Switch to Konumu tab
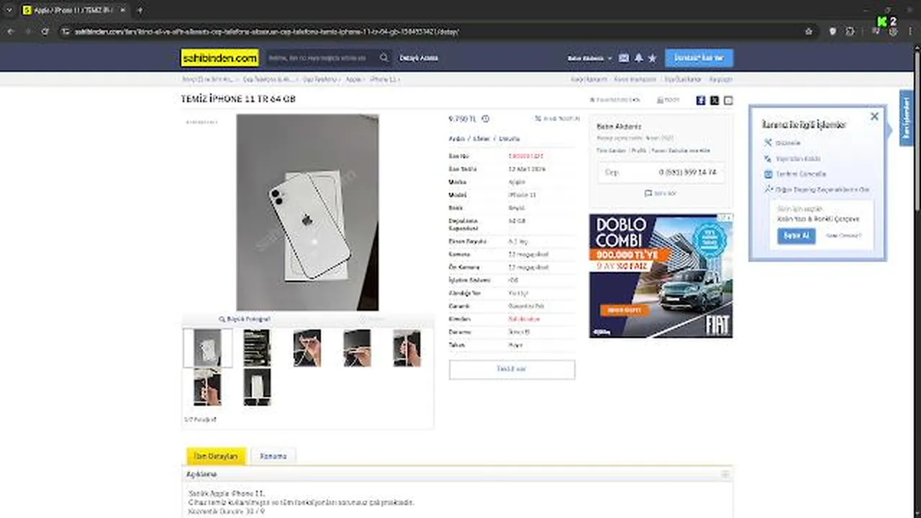 click(x=273, y=456)
